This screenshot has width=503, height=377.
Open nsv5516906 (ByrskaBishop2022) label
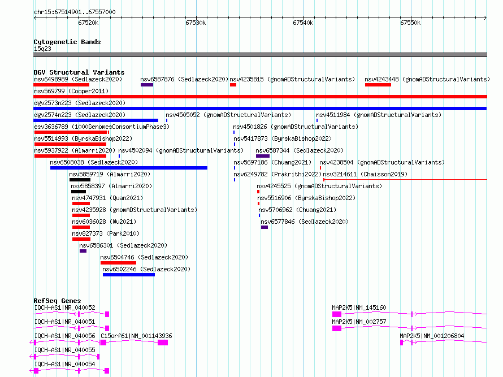[306, 198]
